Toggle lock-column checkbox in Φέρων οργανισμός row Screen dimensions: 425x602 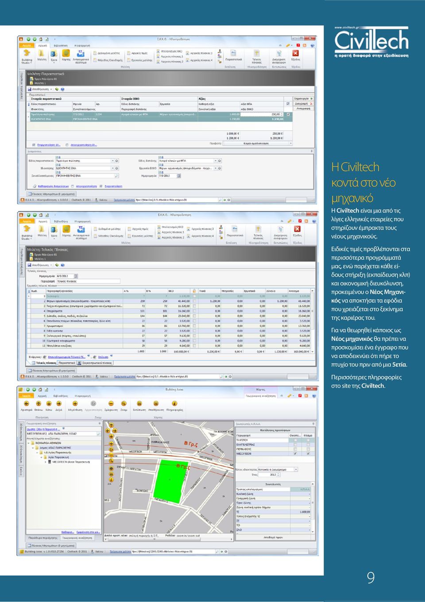click(x=194, y=301)
